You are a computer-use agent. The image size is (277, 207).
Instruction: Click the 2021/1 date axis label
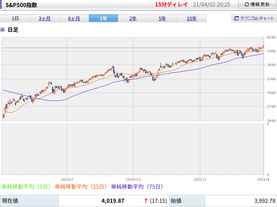(x=200, y=180)
